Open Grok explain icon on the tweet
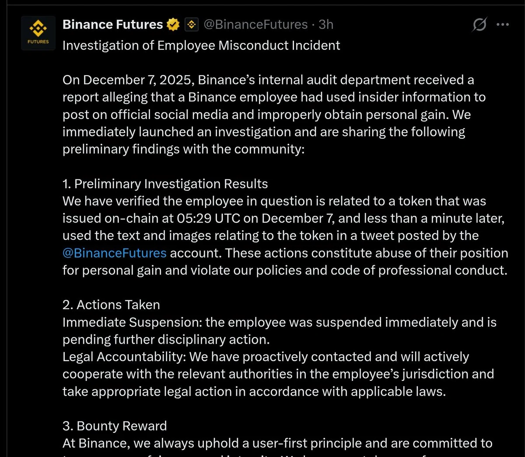525x457 pixels. [479, 25]
